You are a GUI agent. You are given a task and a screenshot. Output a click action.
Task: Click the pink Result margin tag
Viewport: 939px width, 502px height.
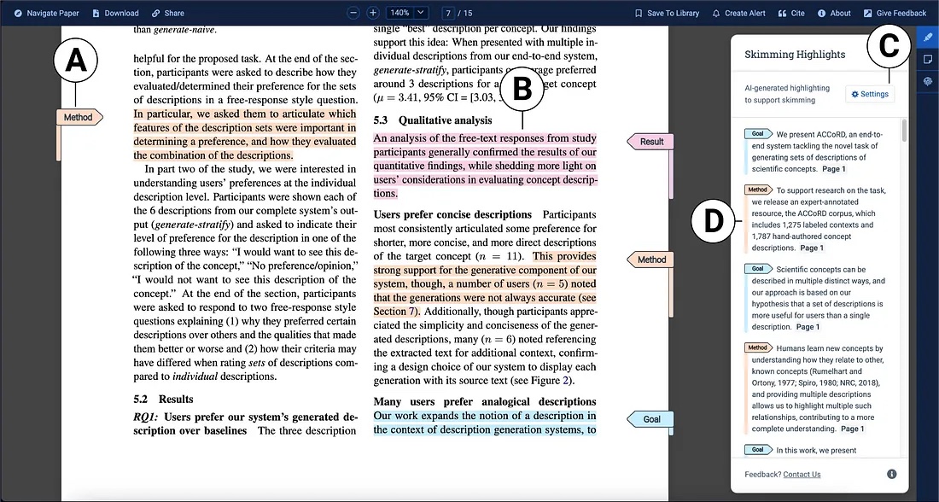click(650, 142)
